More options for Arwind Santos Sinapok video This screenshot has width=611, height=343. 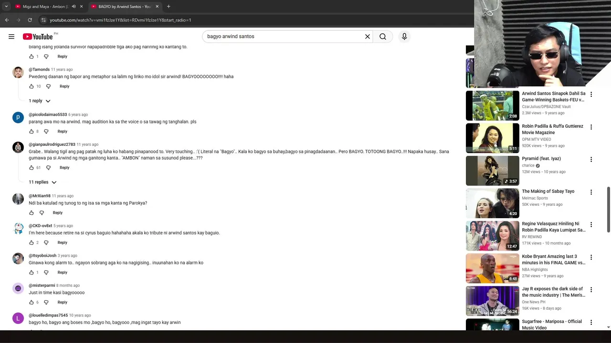pyautogui.click(x=591, y=94)
